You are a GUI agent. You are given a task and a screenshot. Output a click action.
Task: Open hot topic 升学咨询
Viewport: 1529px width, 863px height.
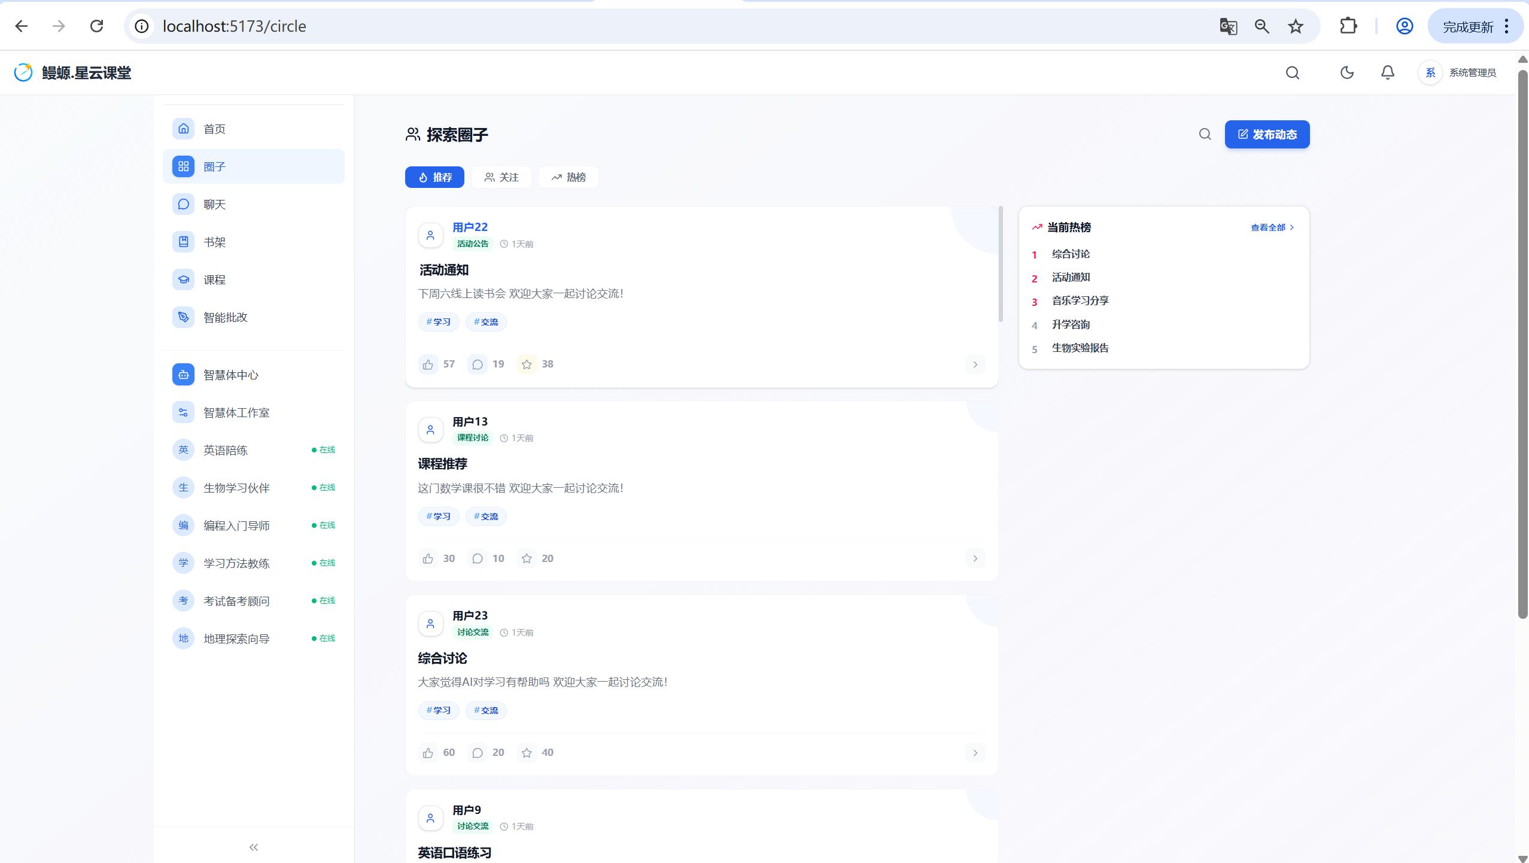click(x=1071, y=324)
